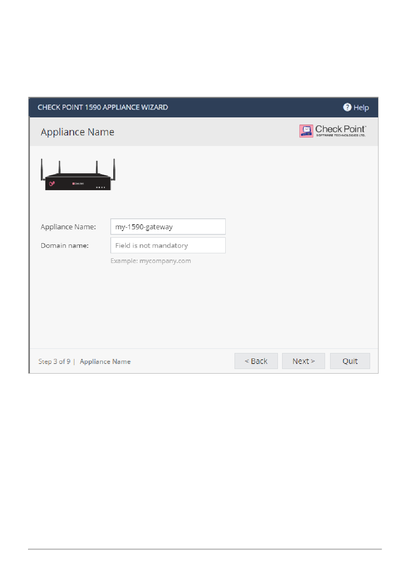Click the Software Technologies Ltd tagline

(x=341, y=135)
